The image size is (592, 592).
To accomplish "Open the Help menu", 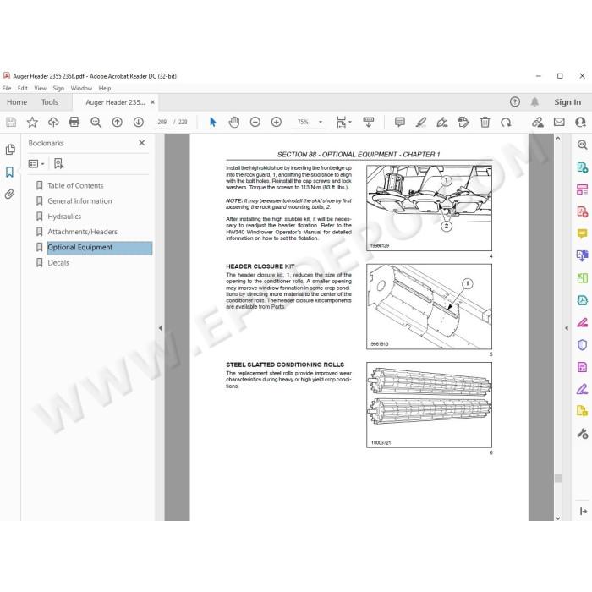I will (x=105, y=88).
